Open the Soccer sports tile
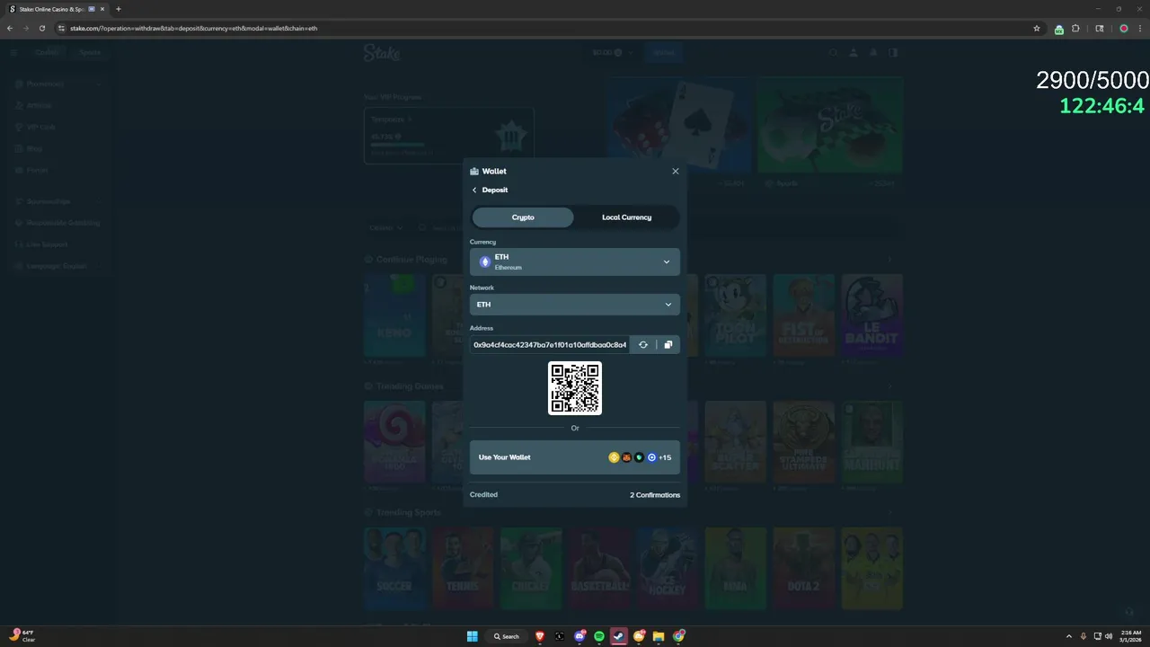The width and height of the screenshot is (1150, 647). (394, 568)
